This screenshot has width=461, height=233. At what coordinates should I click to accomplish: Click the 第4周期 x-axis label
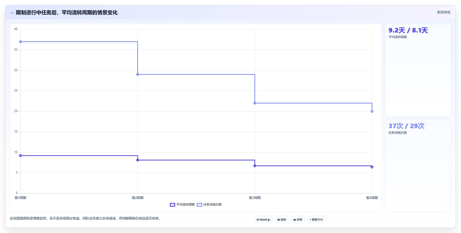point(372,198)
